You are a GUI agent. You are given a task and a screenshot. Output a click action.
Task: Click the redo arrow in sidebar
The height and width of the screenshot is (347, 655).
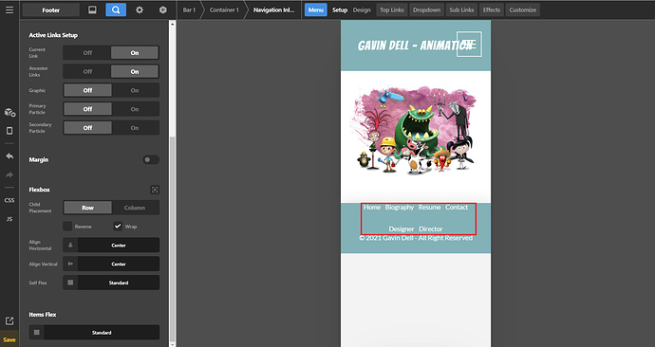(9, 174)
